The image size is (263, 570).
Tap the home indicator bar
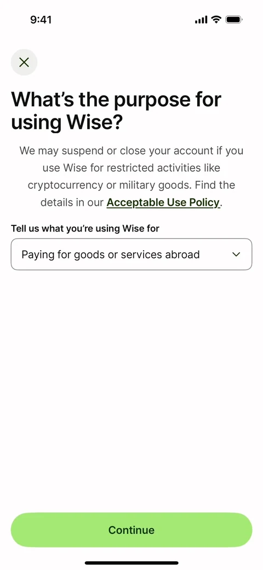click(131, 563)
